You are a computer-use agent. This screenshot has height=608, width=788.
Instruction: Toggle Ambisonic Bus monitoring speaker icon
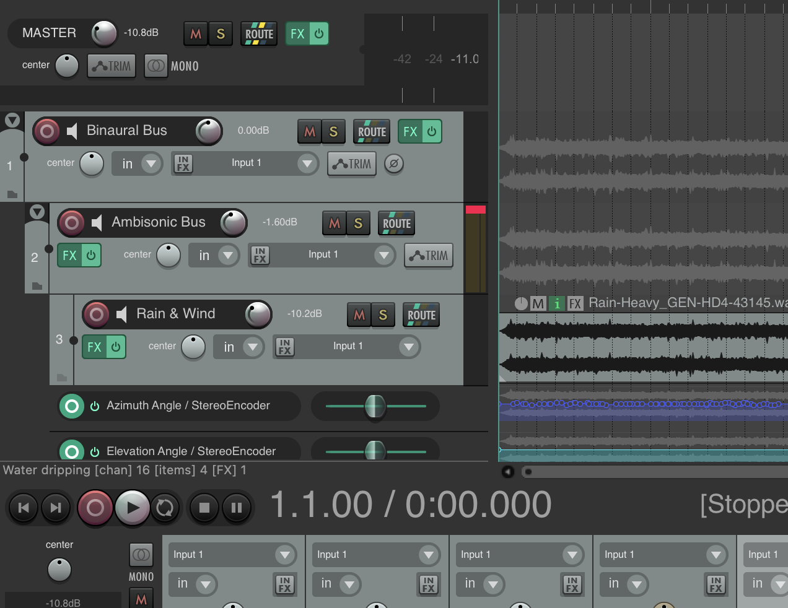click(97, 222)
